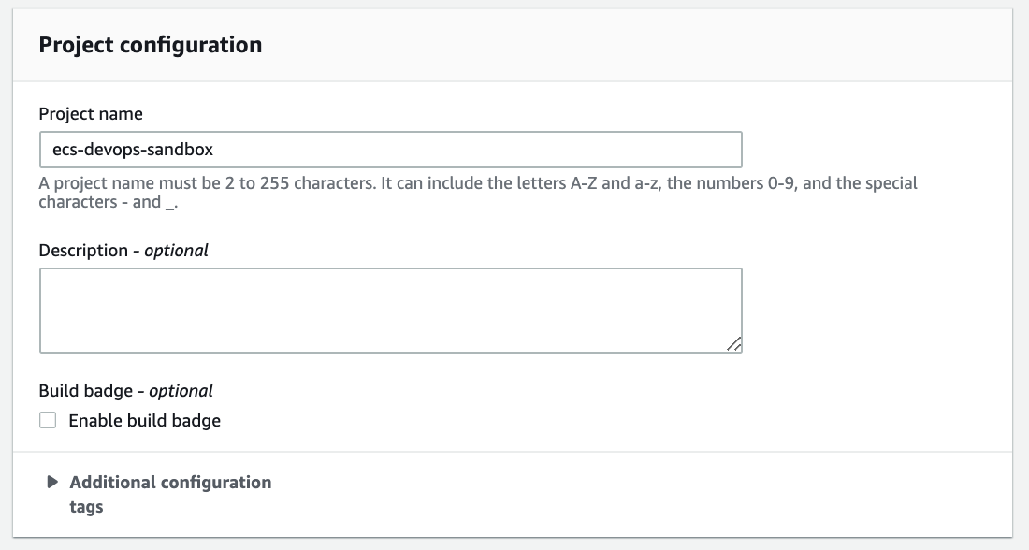Click the Project name label
1029x550 pixels.
pyautogui.click(x=90, y=113)
